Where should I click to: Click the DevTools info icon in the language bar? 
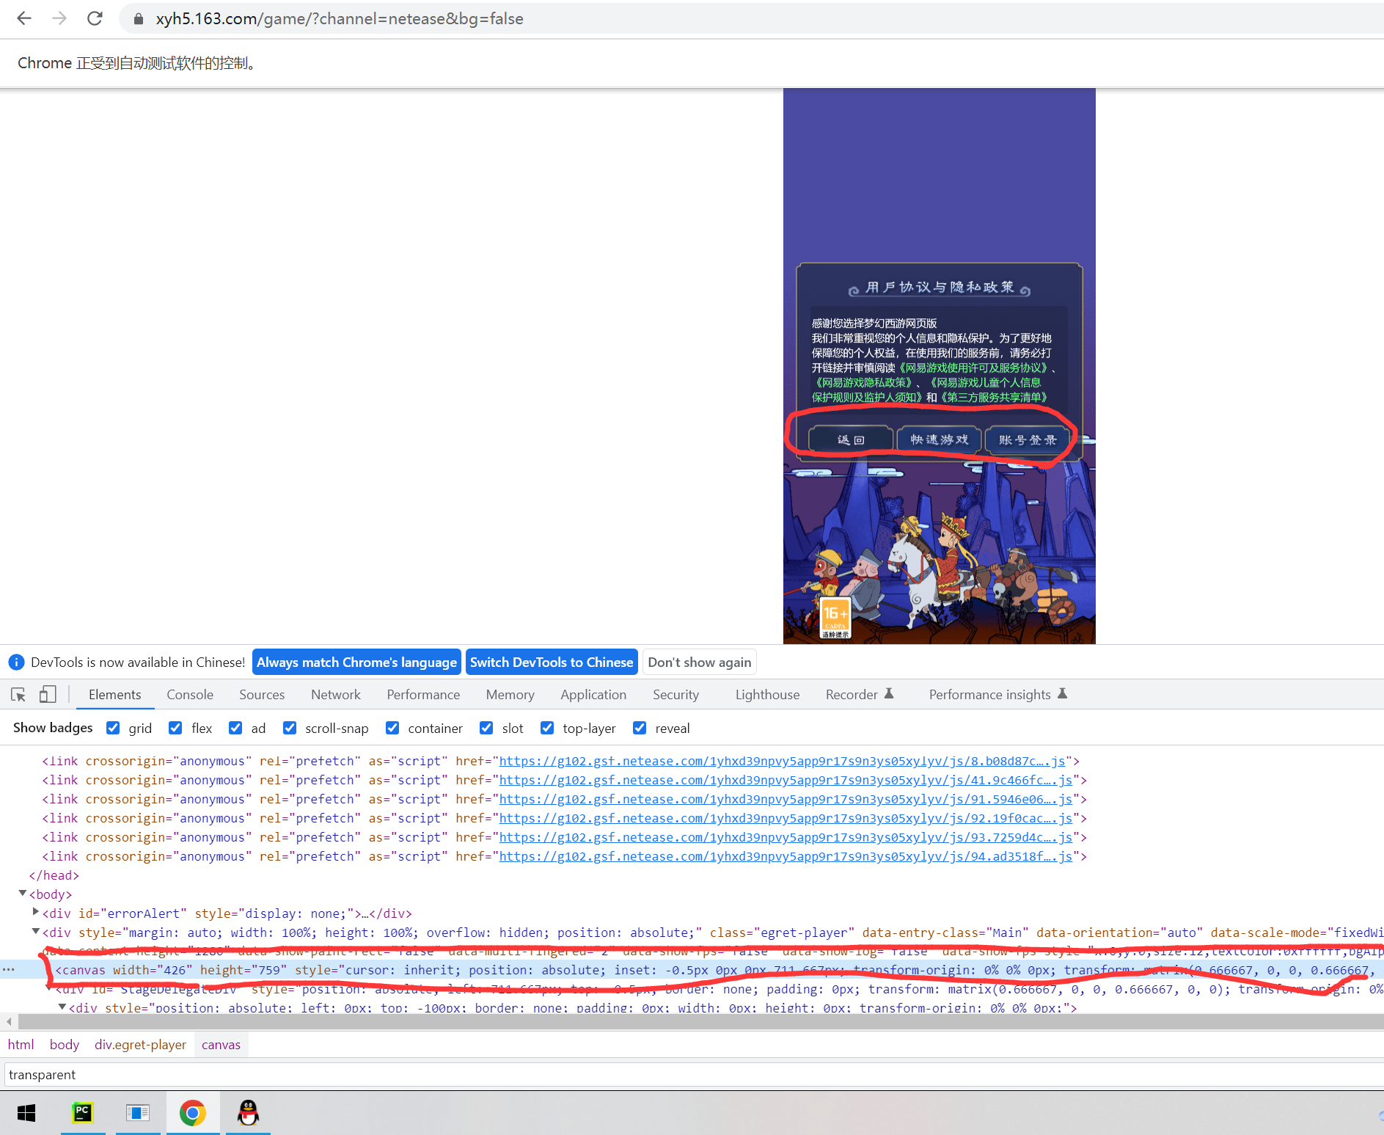(15, 663)
